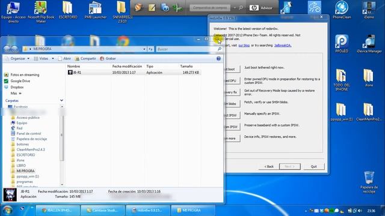The image size is (385, 216).
Task: Click Recovery fix button in redsn0w
Action: 232,92
